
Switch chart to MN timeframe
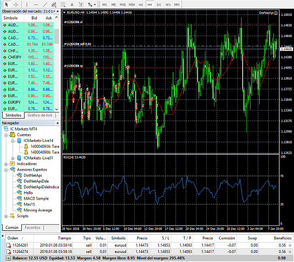click(x=176, y=5)
